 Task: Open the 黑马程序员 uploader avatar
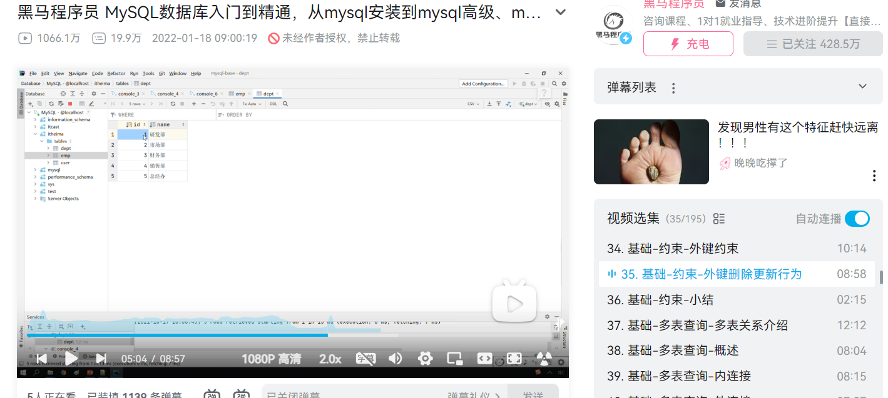coord(613,26)
